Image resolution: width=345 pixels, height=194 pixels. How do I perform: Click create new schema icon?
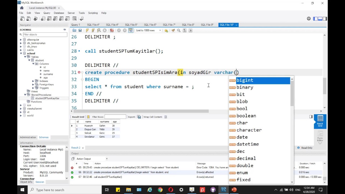43,19
